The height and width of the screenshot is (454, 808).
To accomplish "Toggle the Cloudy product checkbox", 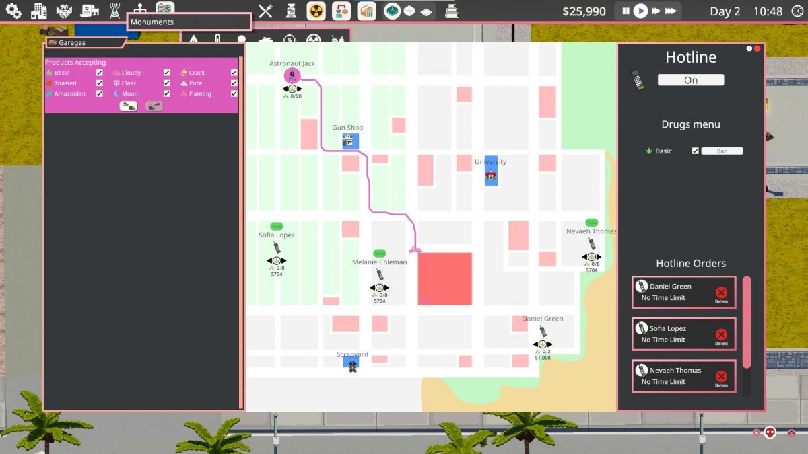I will pos(167,73).
